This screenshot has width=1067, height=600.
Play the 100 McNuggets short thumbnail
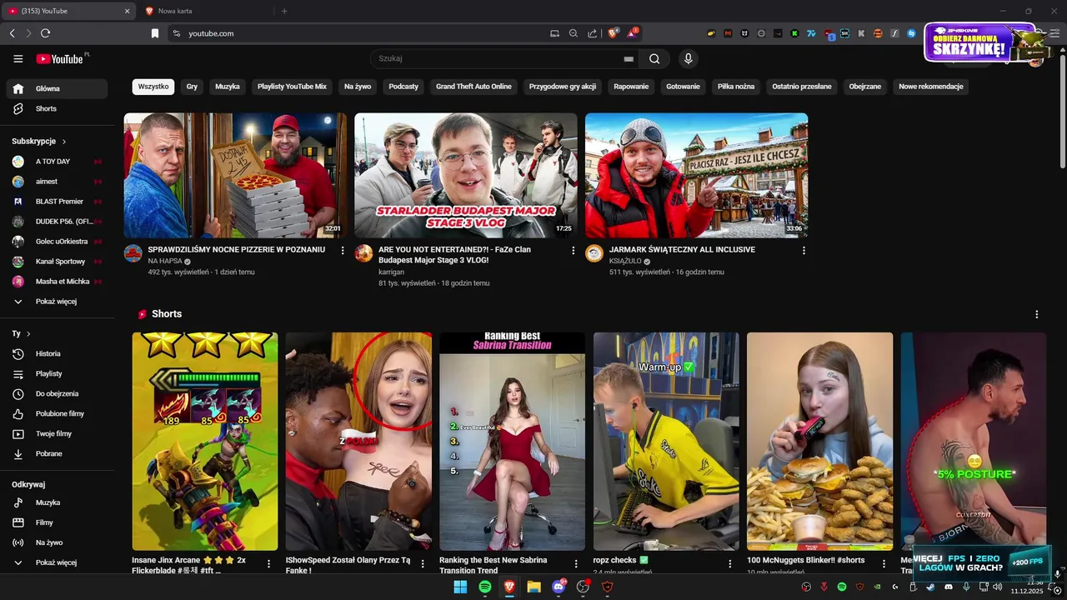(819, 441)
